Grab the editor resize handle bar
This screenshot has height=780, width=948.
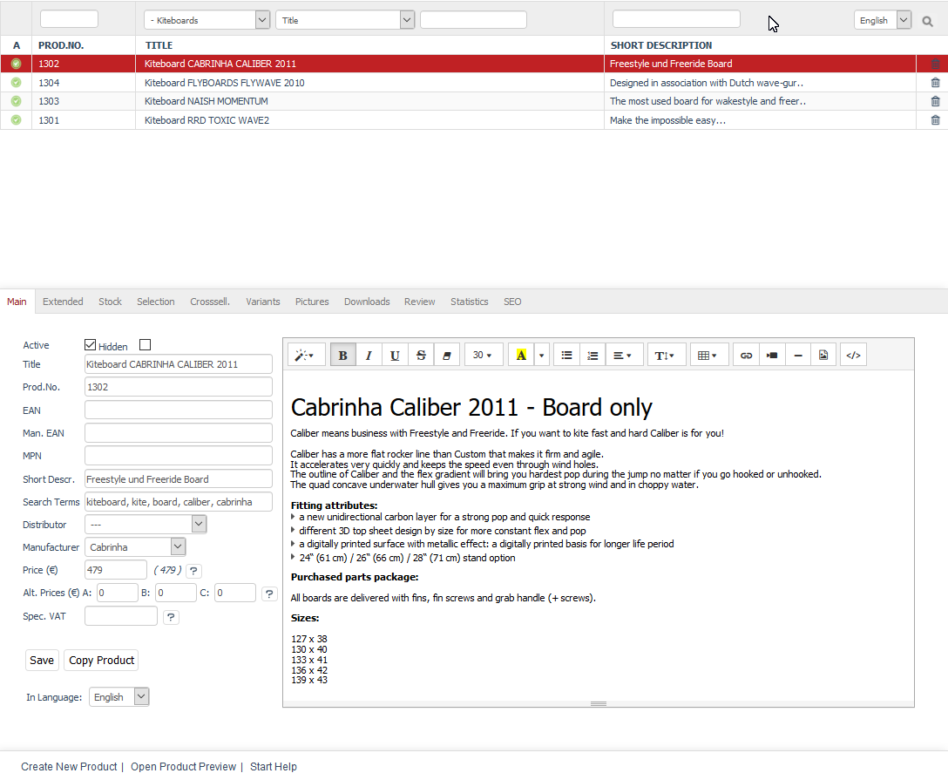pyautogui.click(x=599, y=704)
